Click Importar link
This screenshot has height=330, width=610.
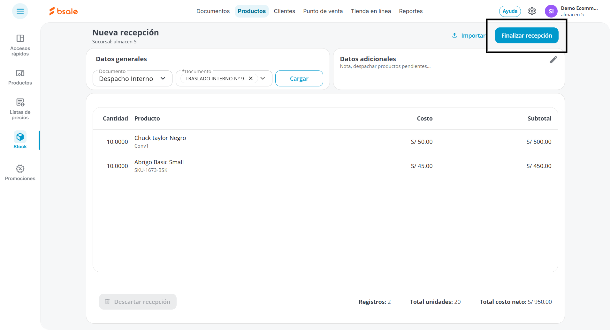tap(469, 35)
